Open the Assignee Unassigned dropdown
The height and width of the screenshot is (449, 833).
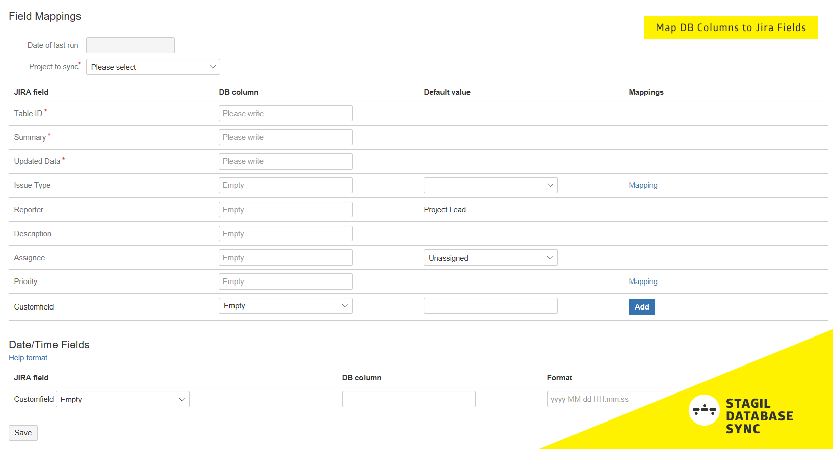tap(490, 258)
